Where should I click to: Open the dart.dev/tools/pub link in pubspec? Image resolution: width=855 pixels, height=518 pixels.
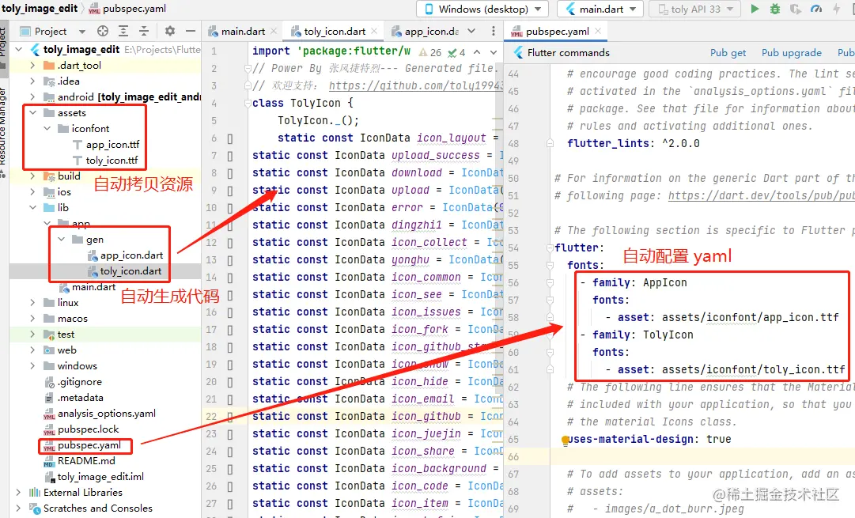[761, 196]
